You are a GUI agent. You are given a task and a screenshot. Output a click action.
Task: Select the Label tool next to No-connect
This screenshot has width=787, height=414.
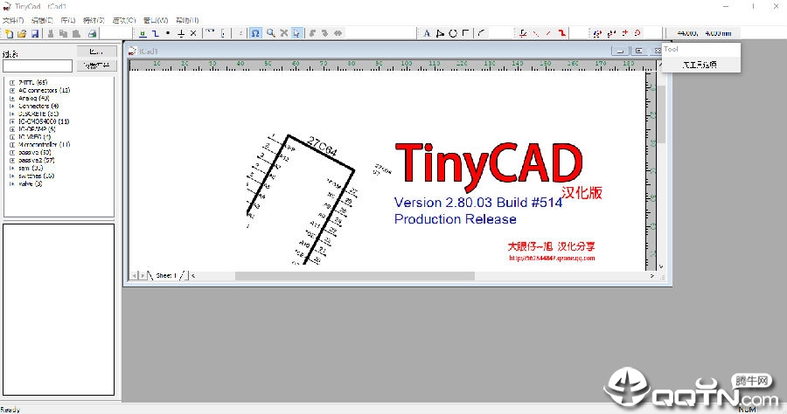click(210, 33)
